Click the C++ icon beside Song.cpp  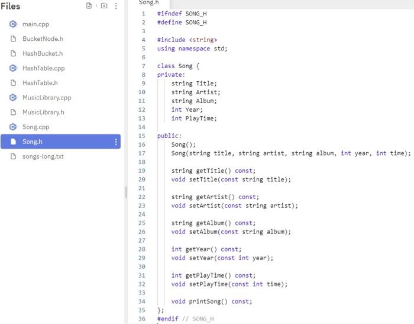click(x=13, y=127)
